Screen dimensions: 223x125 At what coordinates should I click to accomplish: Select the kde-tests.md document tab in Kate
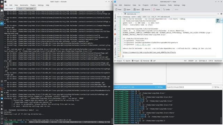pos(132,14)
